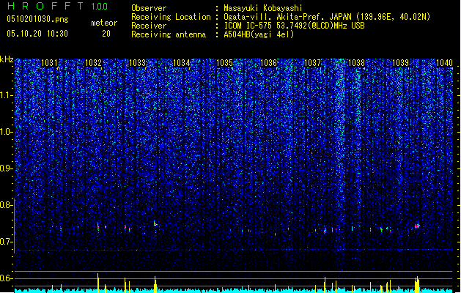Click the 1.0 kHz axis tick label
Screen dimensions: 461x293
(x=7, y=132)
